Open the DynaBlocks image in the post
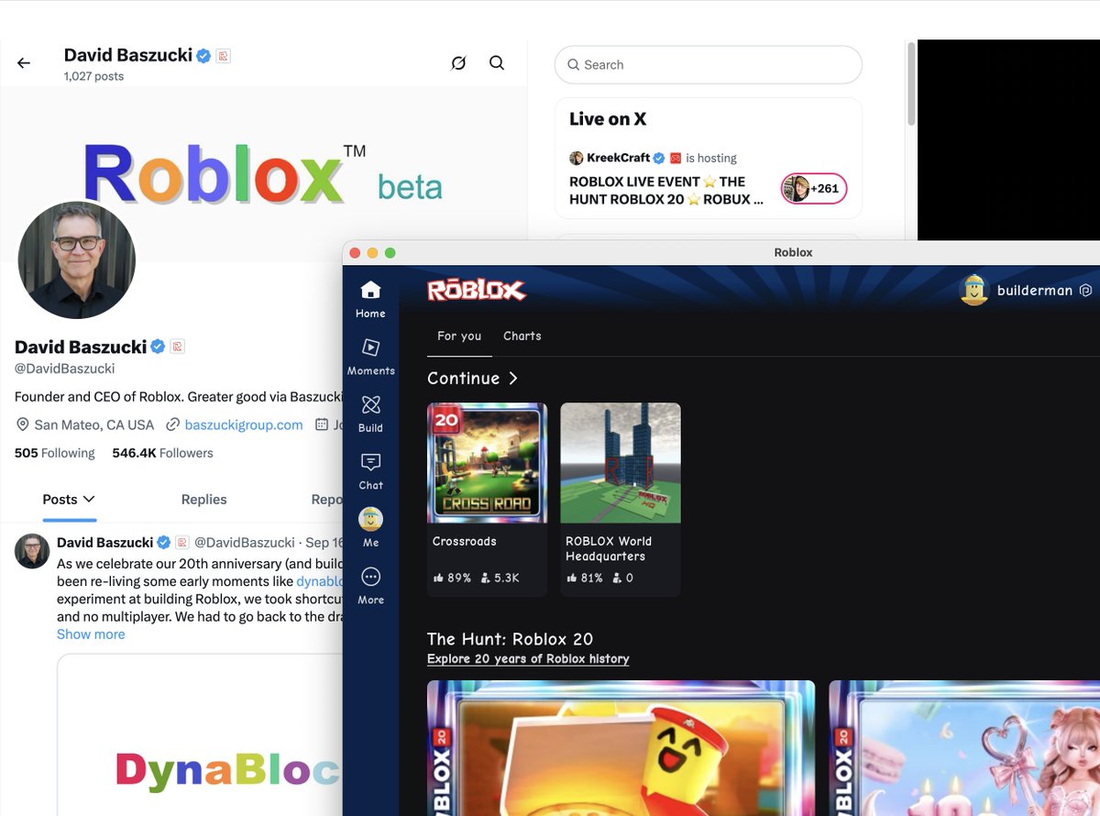The image size is (1100, 816). pyautogui.click(x=201, y=734)
